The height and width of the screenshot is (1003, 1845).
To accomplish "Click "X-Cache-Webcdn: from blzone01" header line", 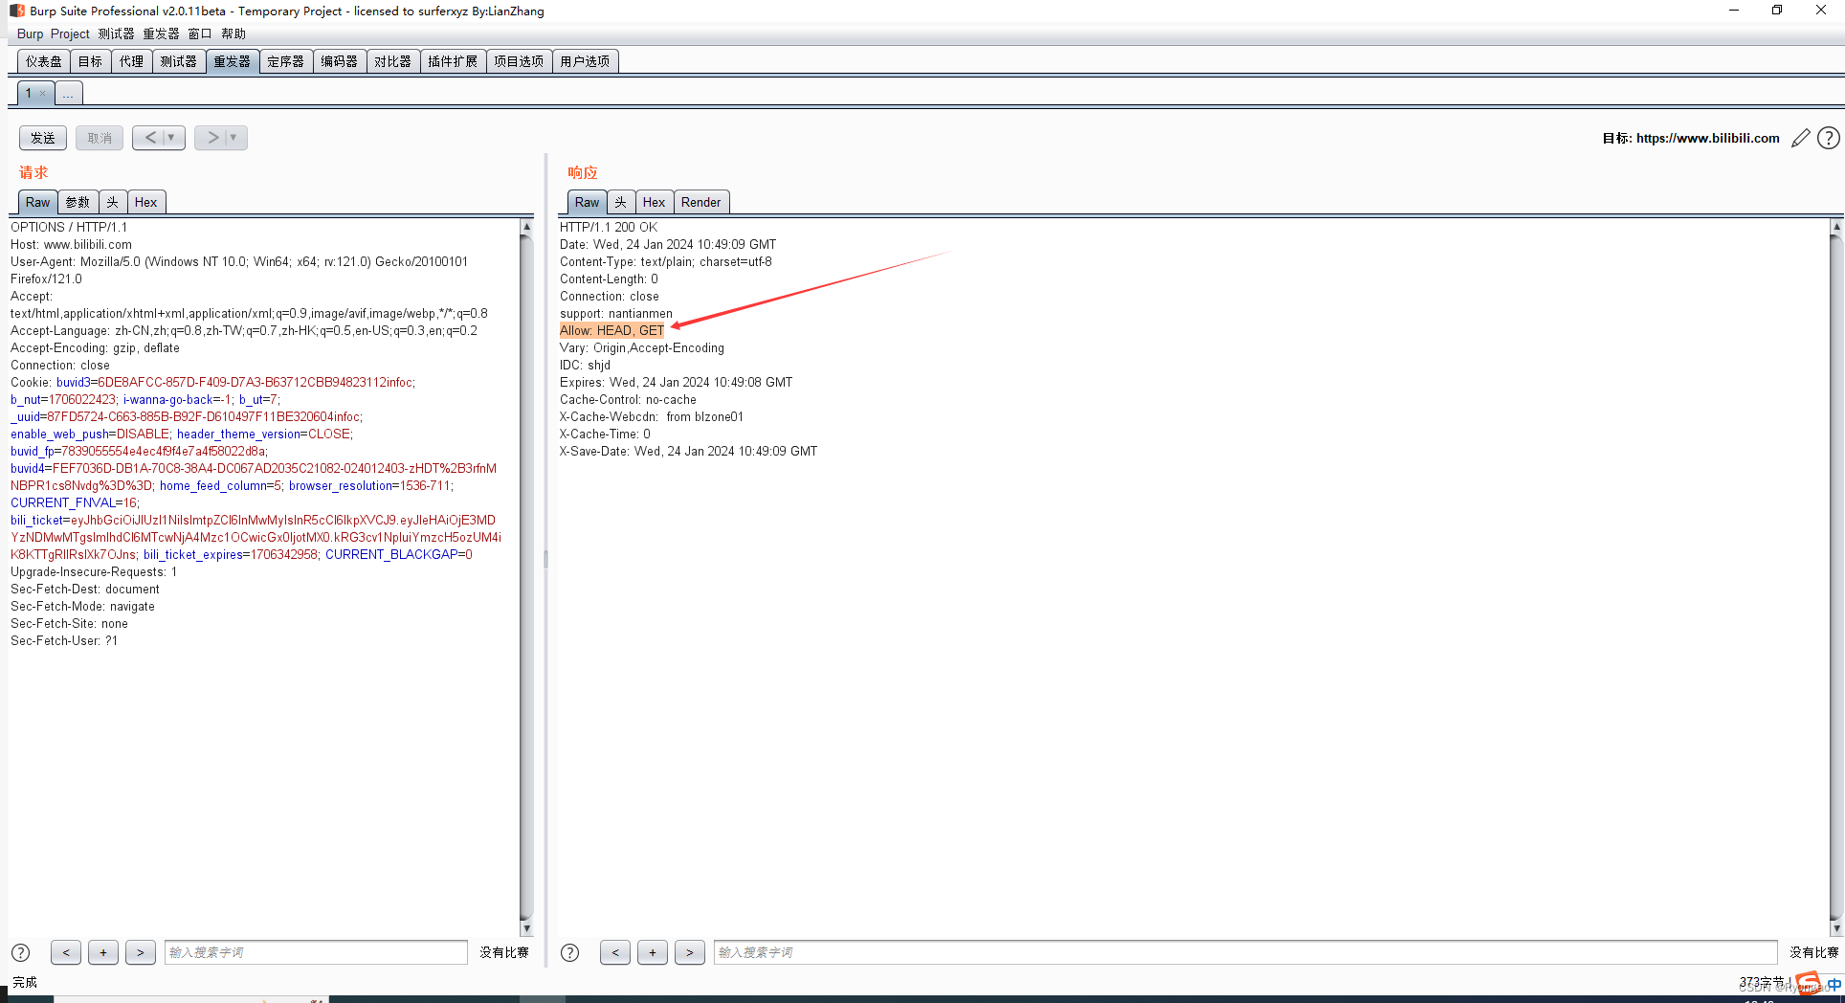I will click(x=652, y=416).
